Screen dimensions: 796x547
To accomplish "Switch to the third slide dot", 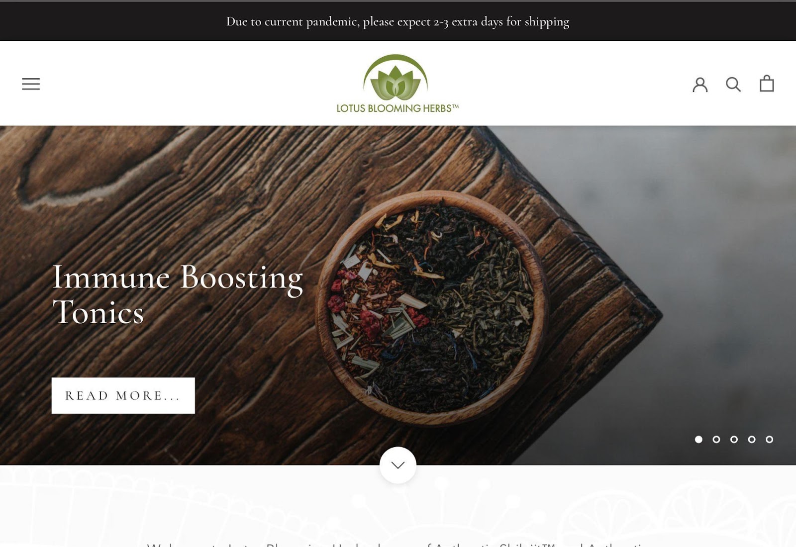I will [734, 439].
